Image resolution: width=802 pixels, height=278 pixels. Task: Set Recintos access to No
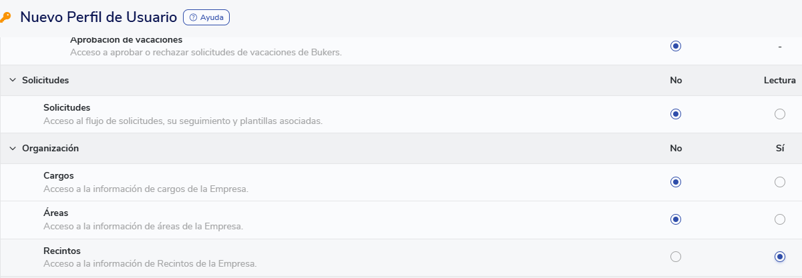click(x=676, y=257)
